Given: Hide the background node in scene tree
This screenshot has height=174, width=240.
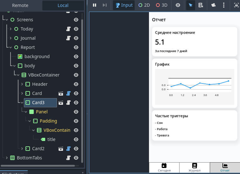Looking at the screenshot, I should click(x=76, y=57).
